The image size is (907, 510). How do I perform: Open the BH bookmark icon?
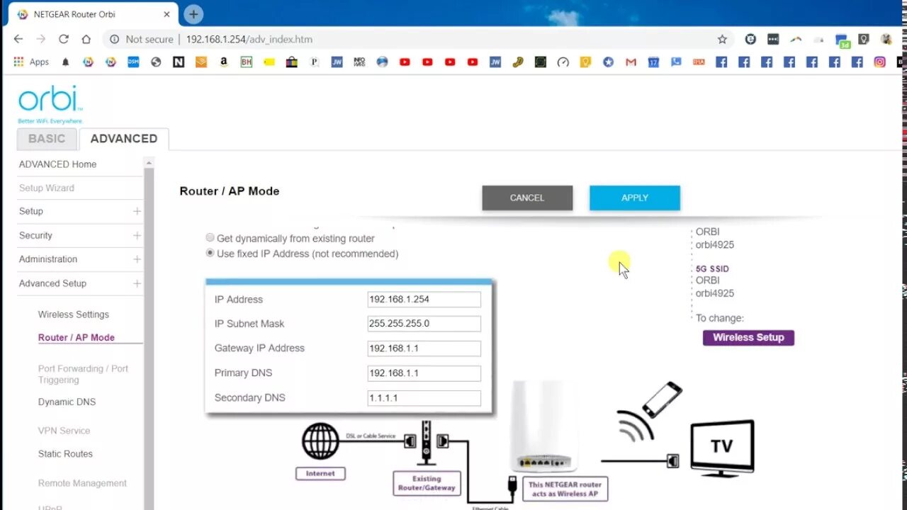[x=247, y=62]
